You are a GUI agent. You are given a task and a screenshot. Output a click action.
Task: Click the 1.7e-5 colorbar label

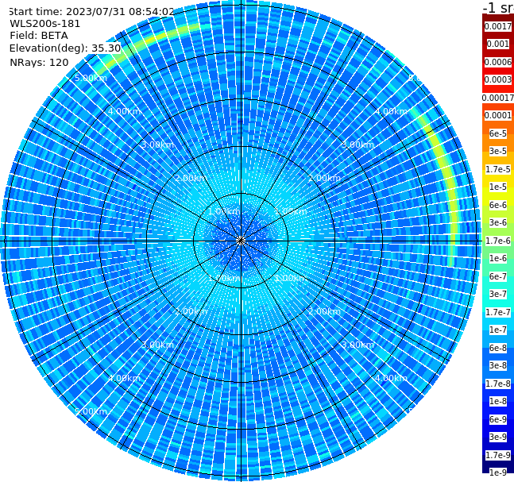click(x=498, y=169)
